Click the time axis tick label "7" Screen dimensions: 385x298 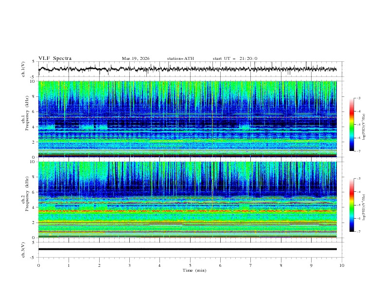pos(251,265)
